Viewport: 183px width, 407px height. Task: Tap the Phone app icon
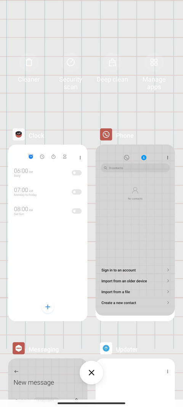[106, 134]
